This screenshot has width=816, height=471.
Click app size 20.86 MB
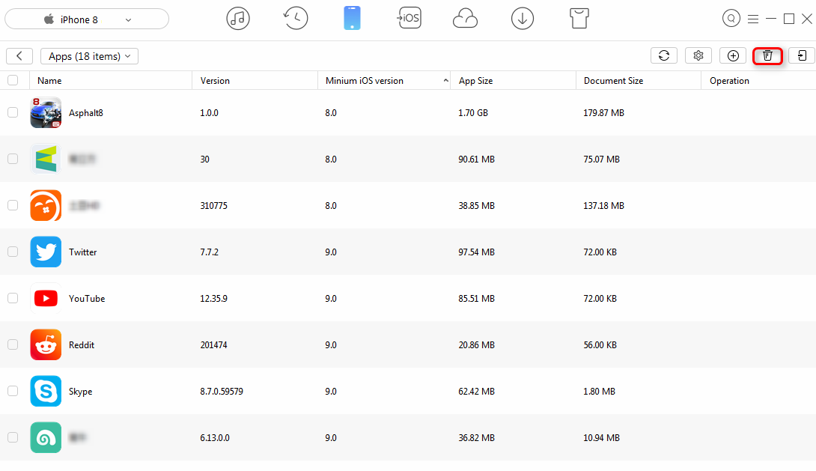pos(477,345)
